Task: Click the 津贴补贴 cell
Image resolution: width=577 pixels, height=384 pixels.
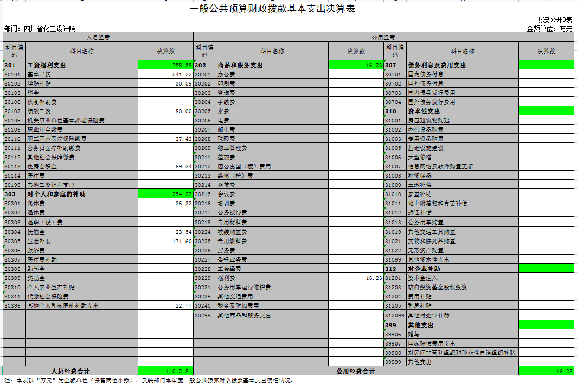Action: (x=82, y=83)
